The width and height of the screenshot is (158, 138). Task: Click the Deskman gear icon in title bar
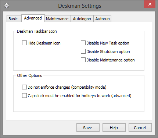[x=7, y=6]
